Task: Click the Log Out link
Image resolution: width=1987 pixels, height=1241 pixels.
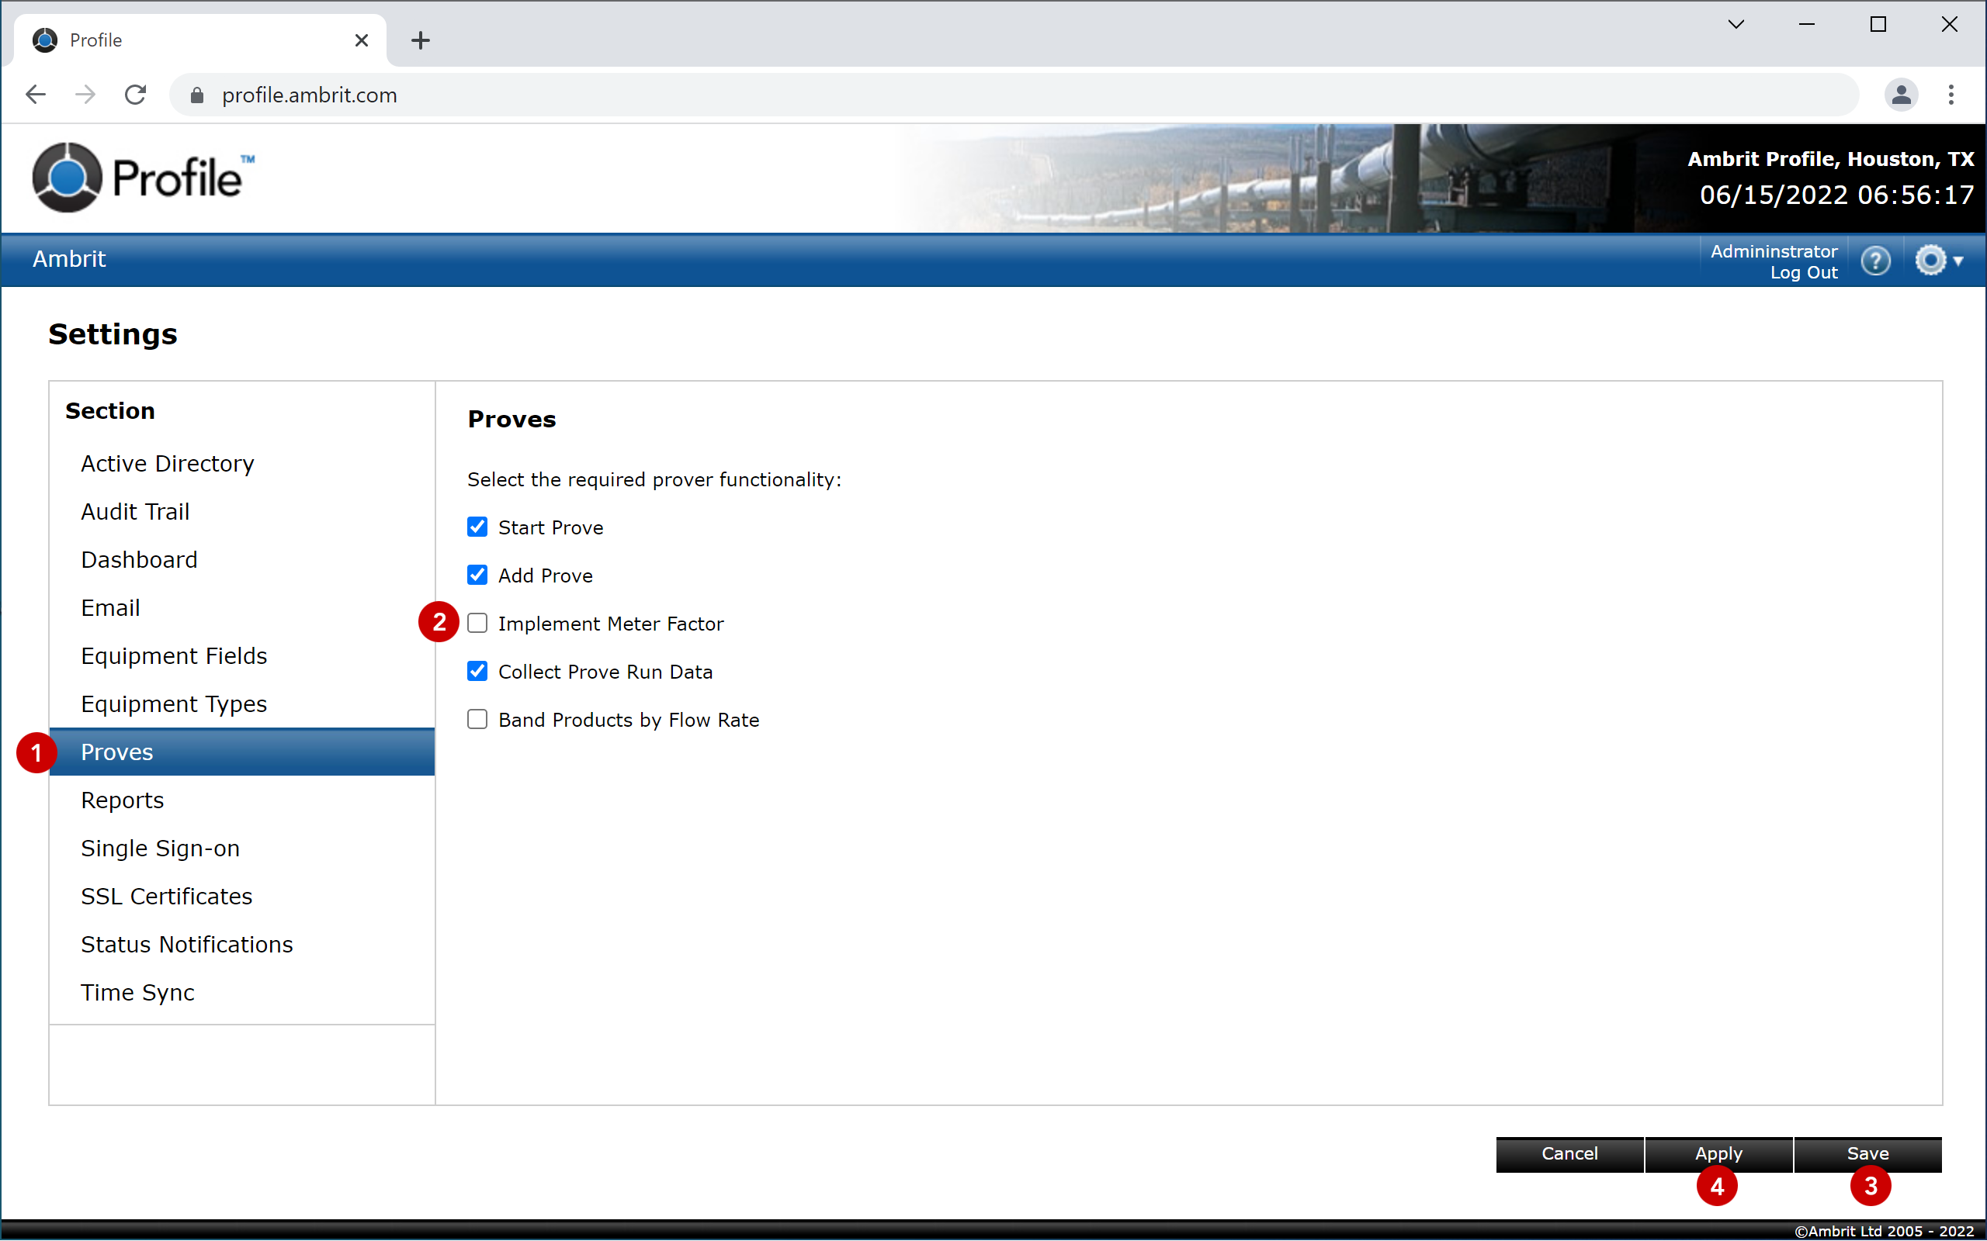Action: 1803,273
